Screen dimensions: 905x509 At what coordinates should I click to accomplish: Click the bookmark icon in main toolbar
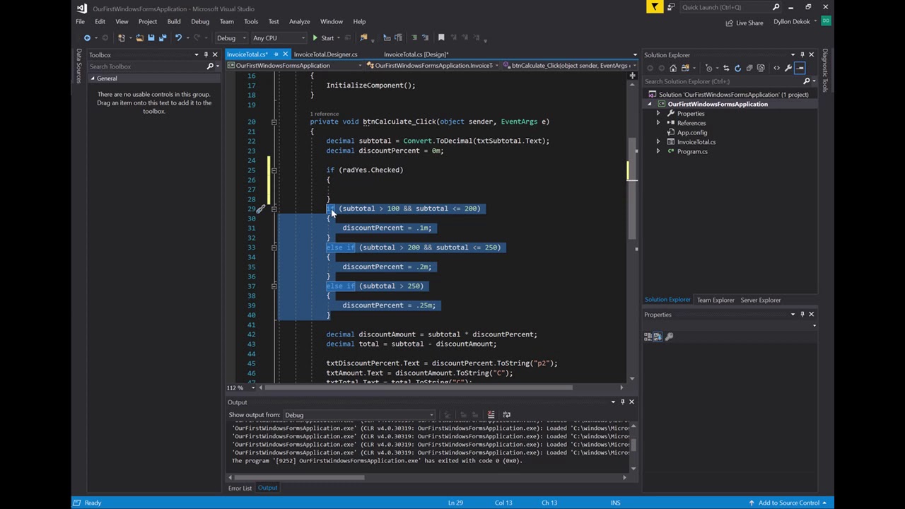click(x=441, y=37)
